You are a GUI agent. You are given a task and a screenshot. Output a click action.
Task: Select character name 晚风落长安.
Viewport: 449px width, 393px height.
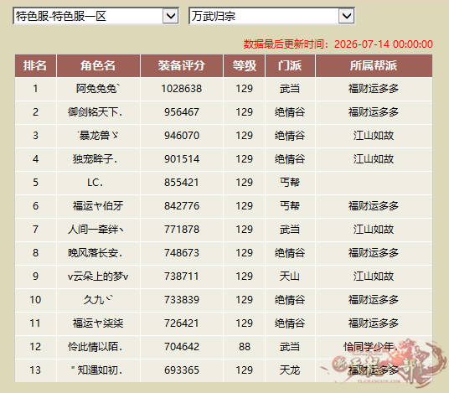pos(95,253)
